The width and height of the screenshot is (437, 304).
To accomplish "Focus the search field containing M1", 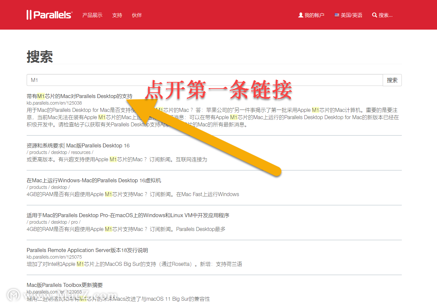I will pyautogui.click(x=205, y=80).
